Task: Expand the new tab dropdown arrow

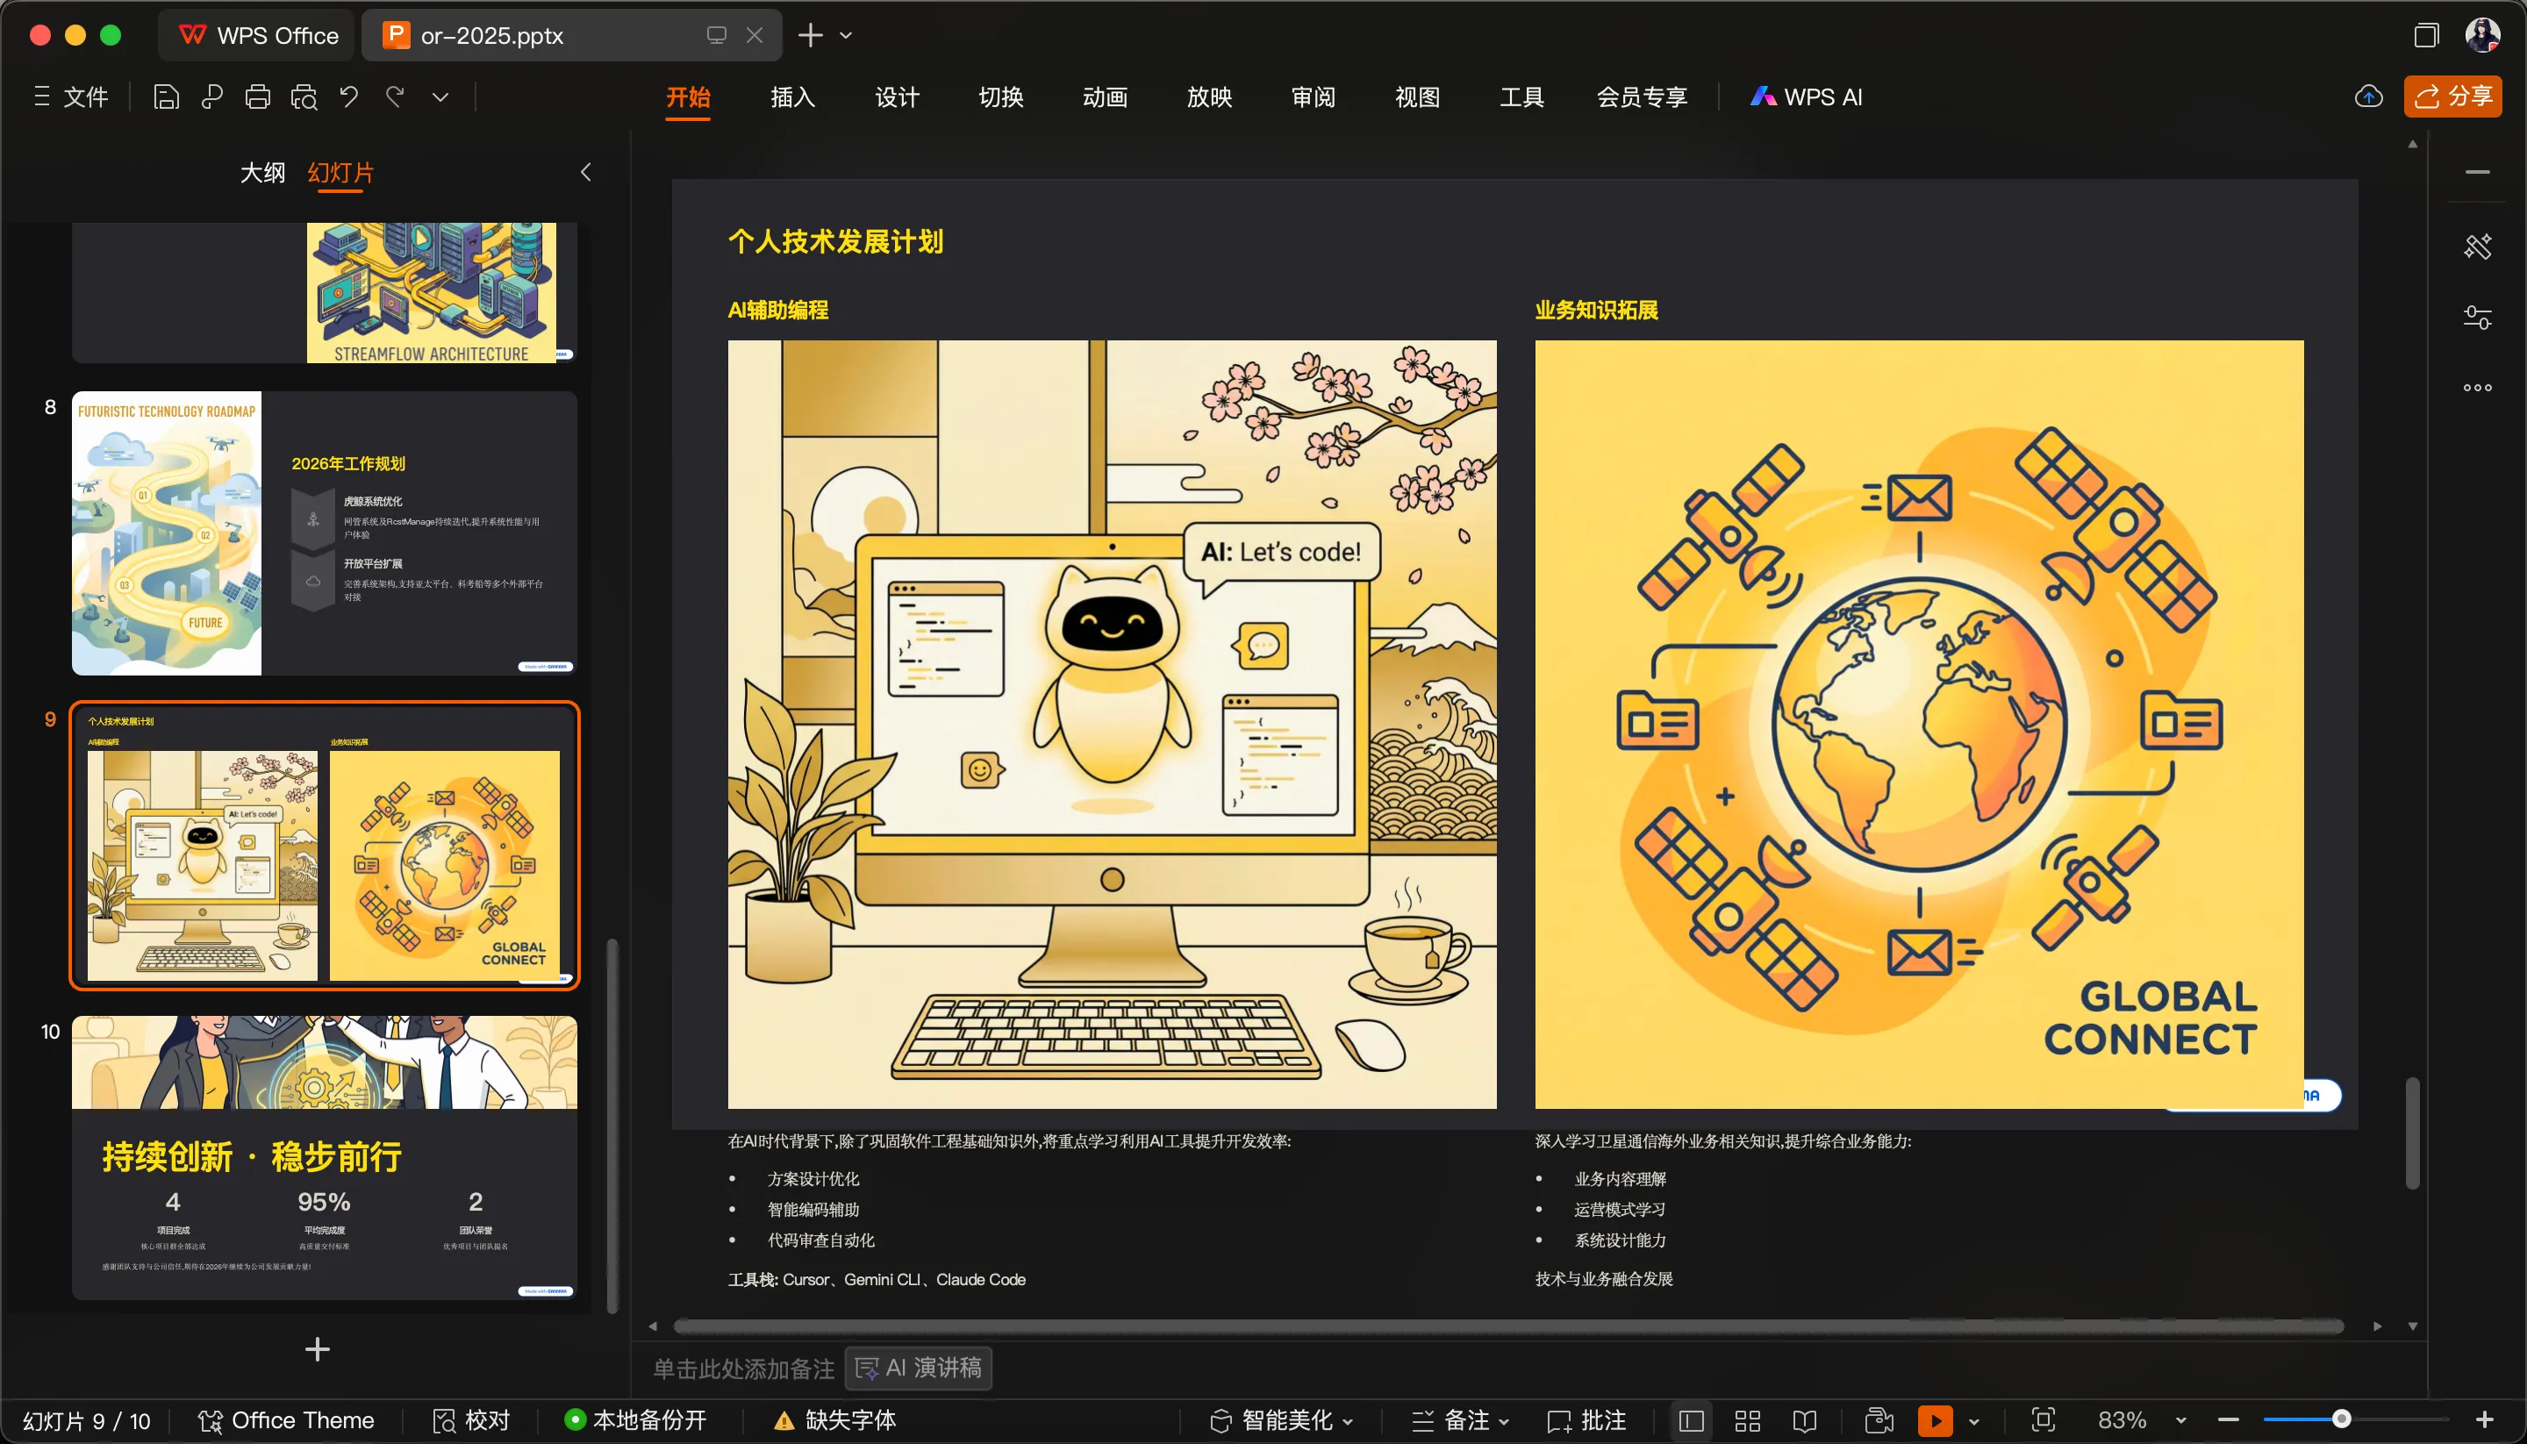Action: 846,36
